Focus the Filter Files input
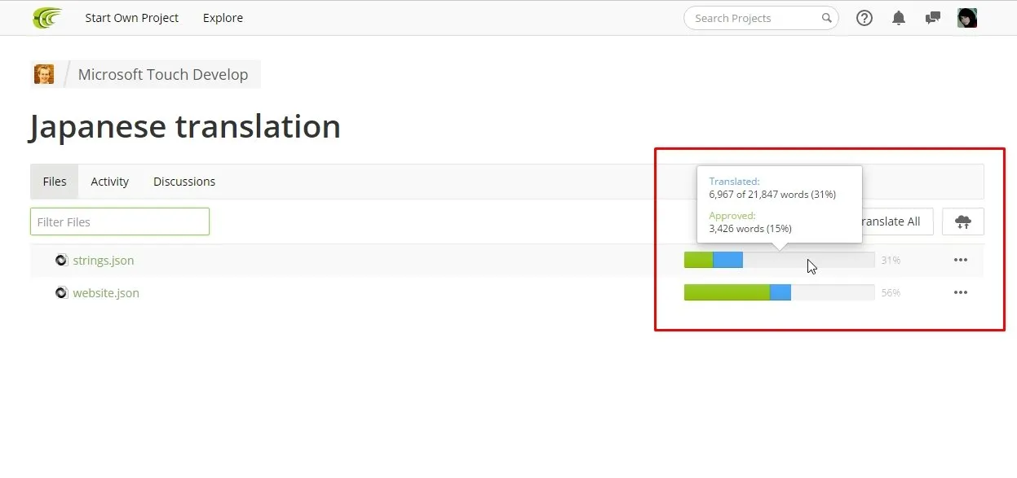The image size is (1017, 478). [x=120, y=221]
